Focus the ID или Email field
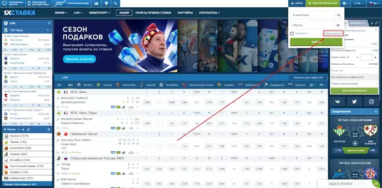Image resolution: width=382 pixels, height=188 pixels. 312,15
